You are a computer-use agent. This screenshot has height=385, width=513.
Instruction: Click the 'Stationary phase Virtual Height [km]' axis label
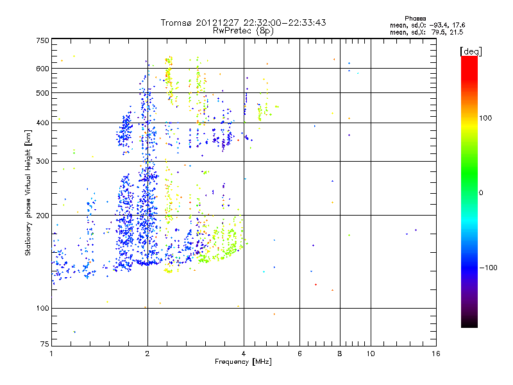pos(28,193)
